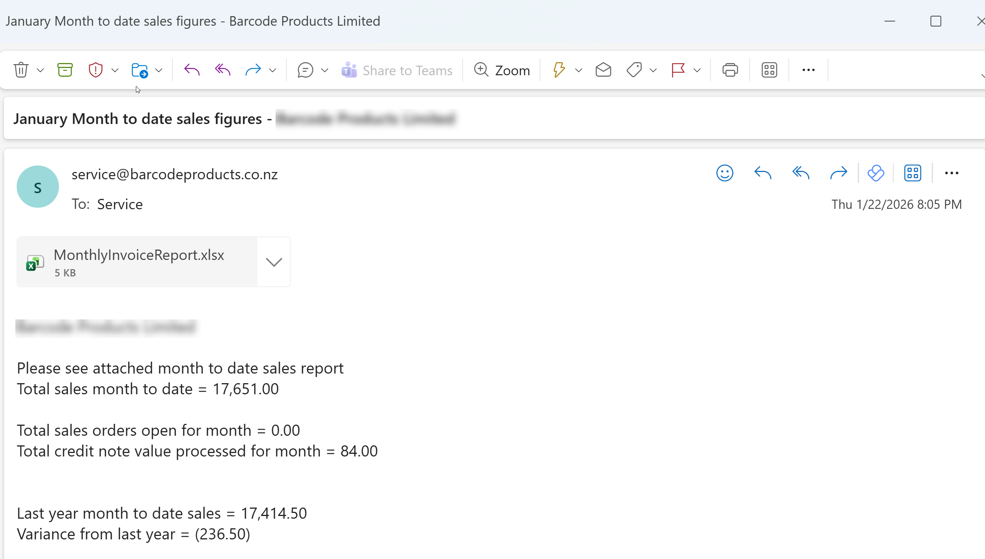The height and width of the screenshot is (559, 985).
Task: Open the MonthlyInvoiceReport.xlsx attachment
Action: pyautogui.click(x=138, y=262)
